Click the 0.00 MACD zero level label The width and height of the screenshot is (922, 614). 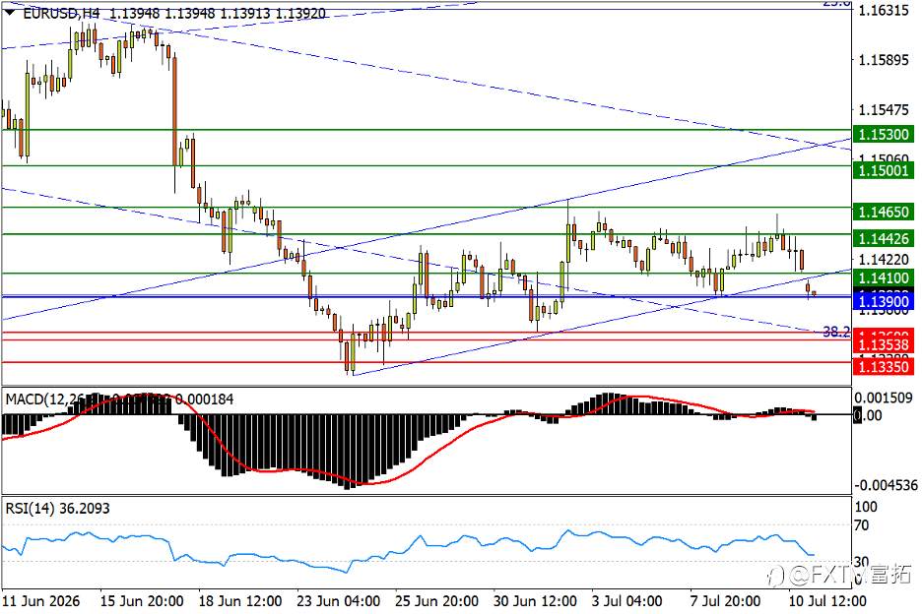[868, 416]
